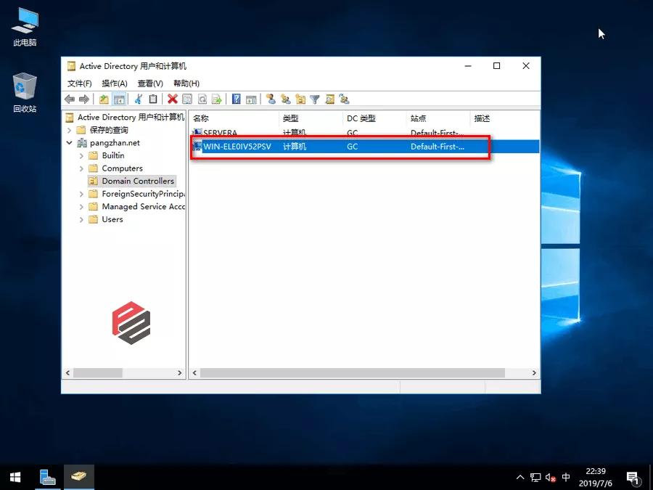Open Help via blue question mark icon
Image resolution: width=653 pixels, height=490 pixels.
[237, 99]
